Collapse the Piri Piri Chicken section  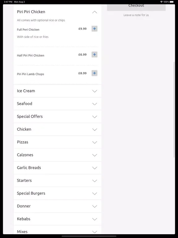pos(95,12)
